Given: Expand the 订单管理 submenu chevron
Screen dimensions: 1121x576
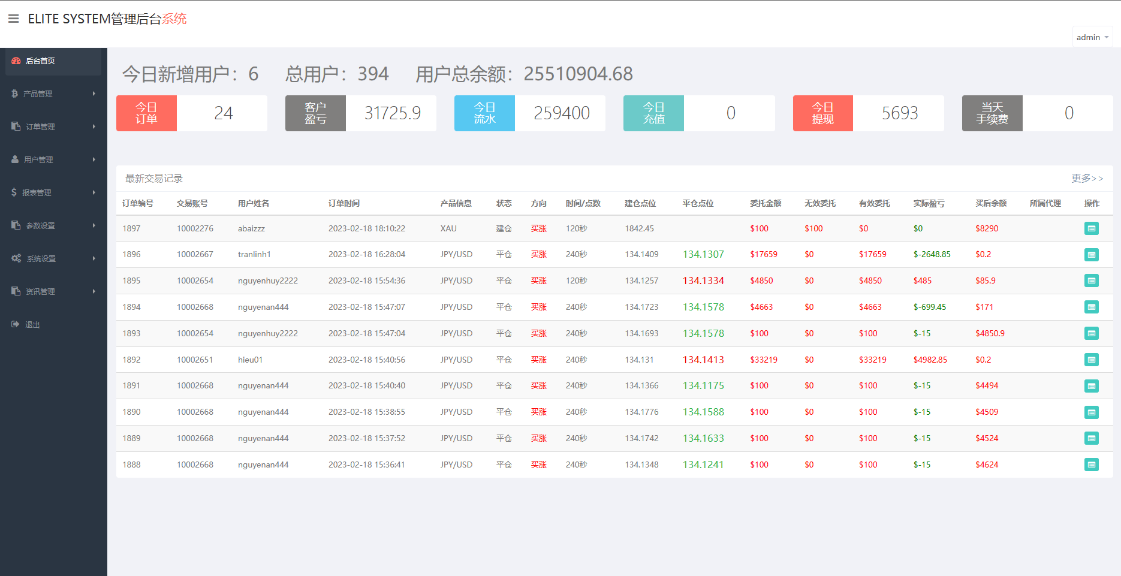Looking at the screenshot, I should pos(94,126).
